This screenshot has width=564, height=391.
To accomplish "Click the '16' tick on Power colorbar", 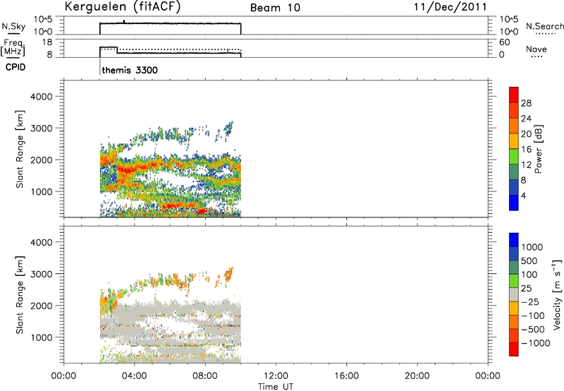I will [x=526, y=150].
